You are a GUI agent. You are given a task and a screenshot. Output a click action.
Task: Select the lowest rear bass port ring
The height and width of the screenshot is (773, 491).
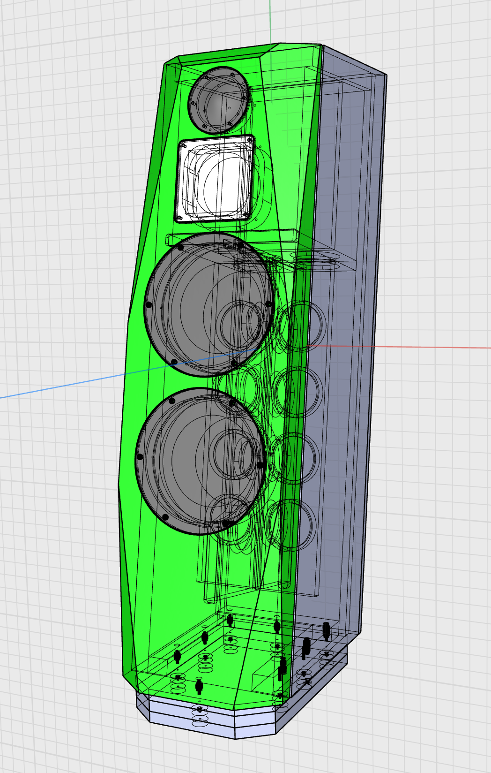pos(291,524)
